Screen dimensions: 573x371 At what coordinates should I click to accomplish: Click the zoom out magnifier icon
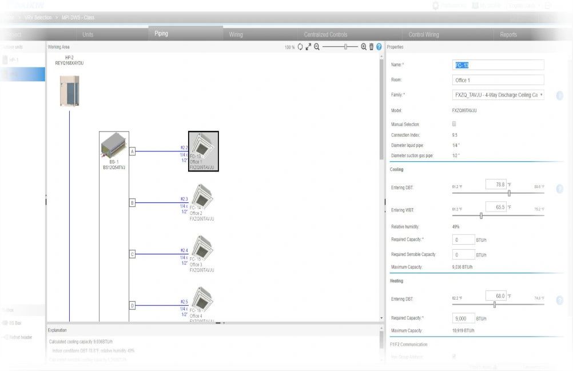coord(317,47)
